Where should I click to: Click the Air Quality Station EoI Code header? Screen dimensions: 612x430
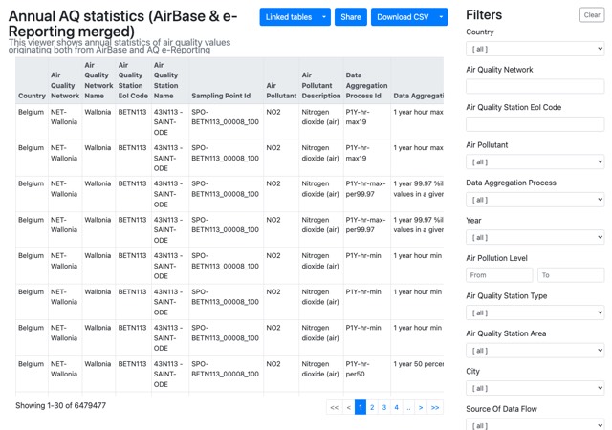[133, 80]
